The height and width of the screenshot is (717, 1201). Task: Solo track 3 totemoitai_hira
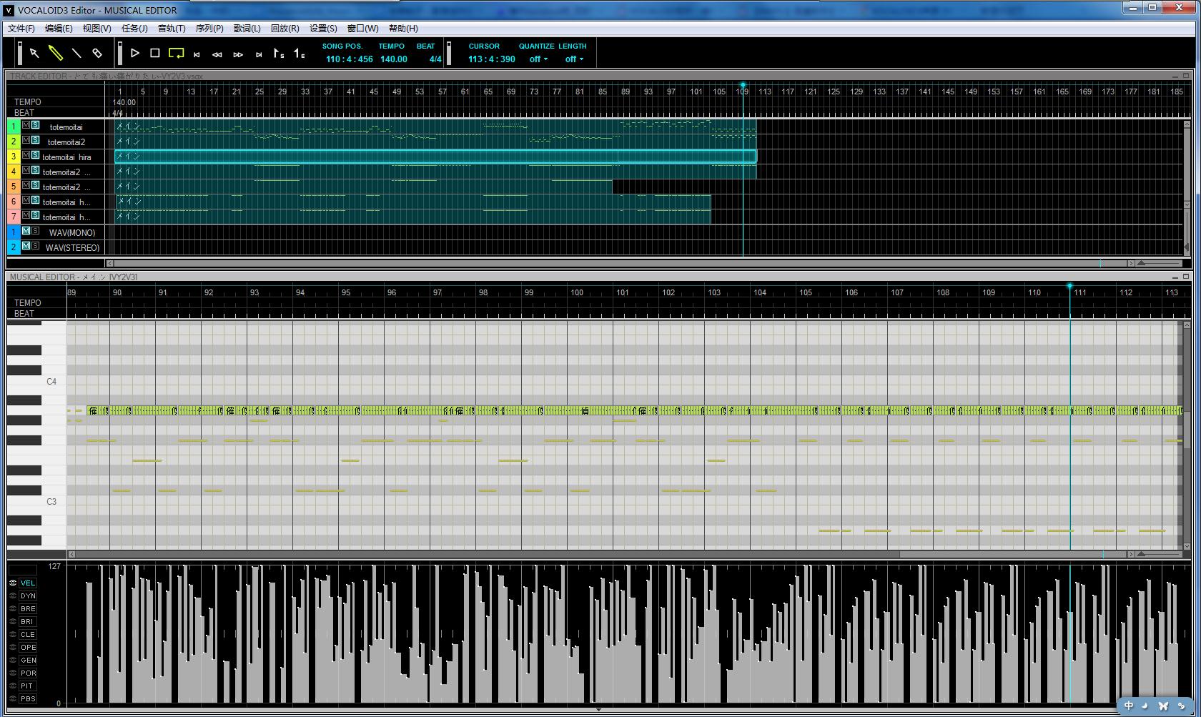tap(36, 155)
